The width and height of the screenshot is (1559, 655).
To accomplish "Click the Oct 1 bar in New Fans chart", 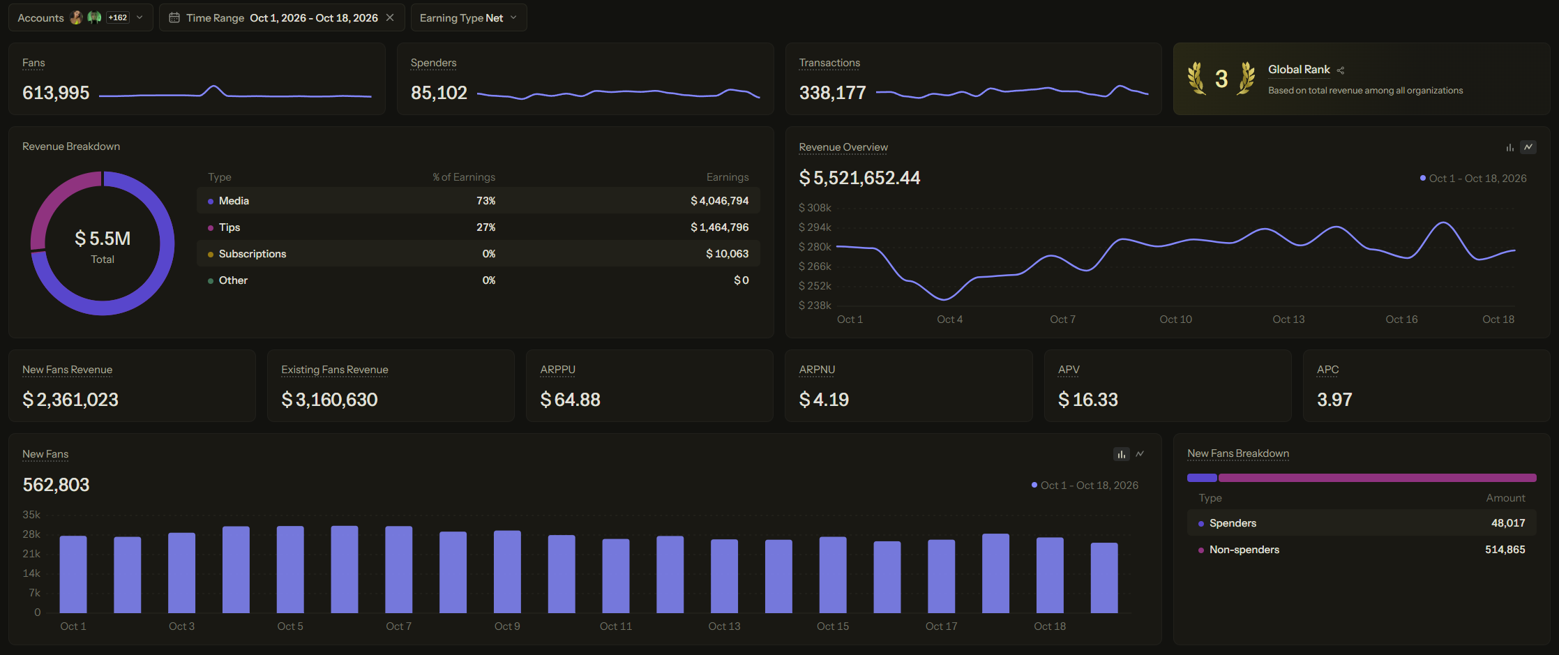I will 73,574.
